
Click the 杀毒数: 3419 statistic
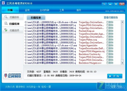coord(67,72)
